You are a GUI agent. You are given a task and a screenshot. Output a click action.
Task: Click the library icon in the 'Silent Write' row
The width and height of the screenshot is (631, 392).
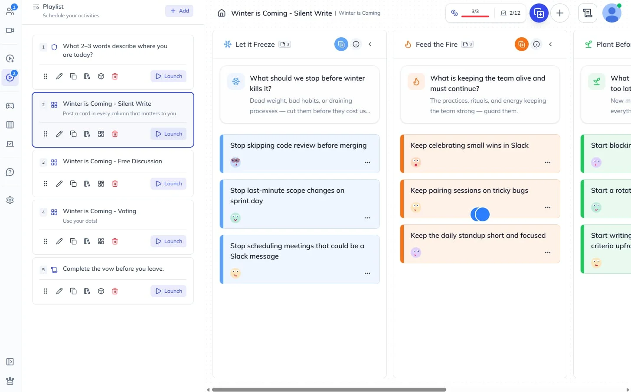tap(87, 134)
